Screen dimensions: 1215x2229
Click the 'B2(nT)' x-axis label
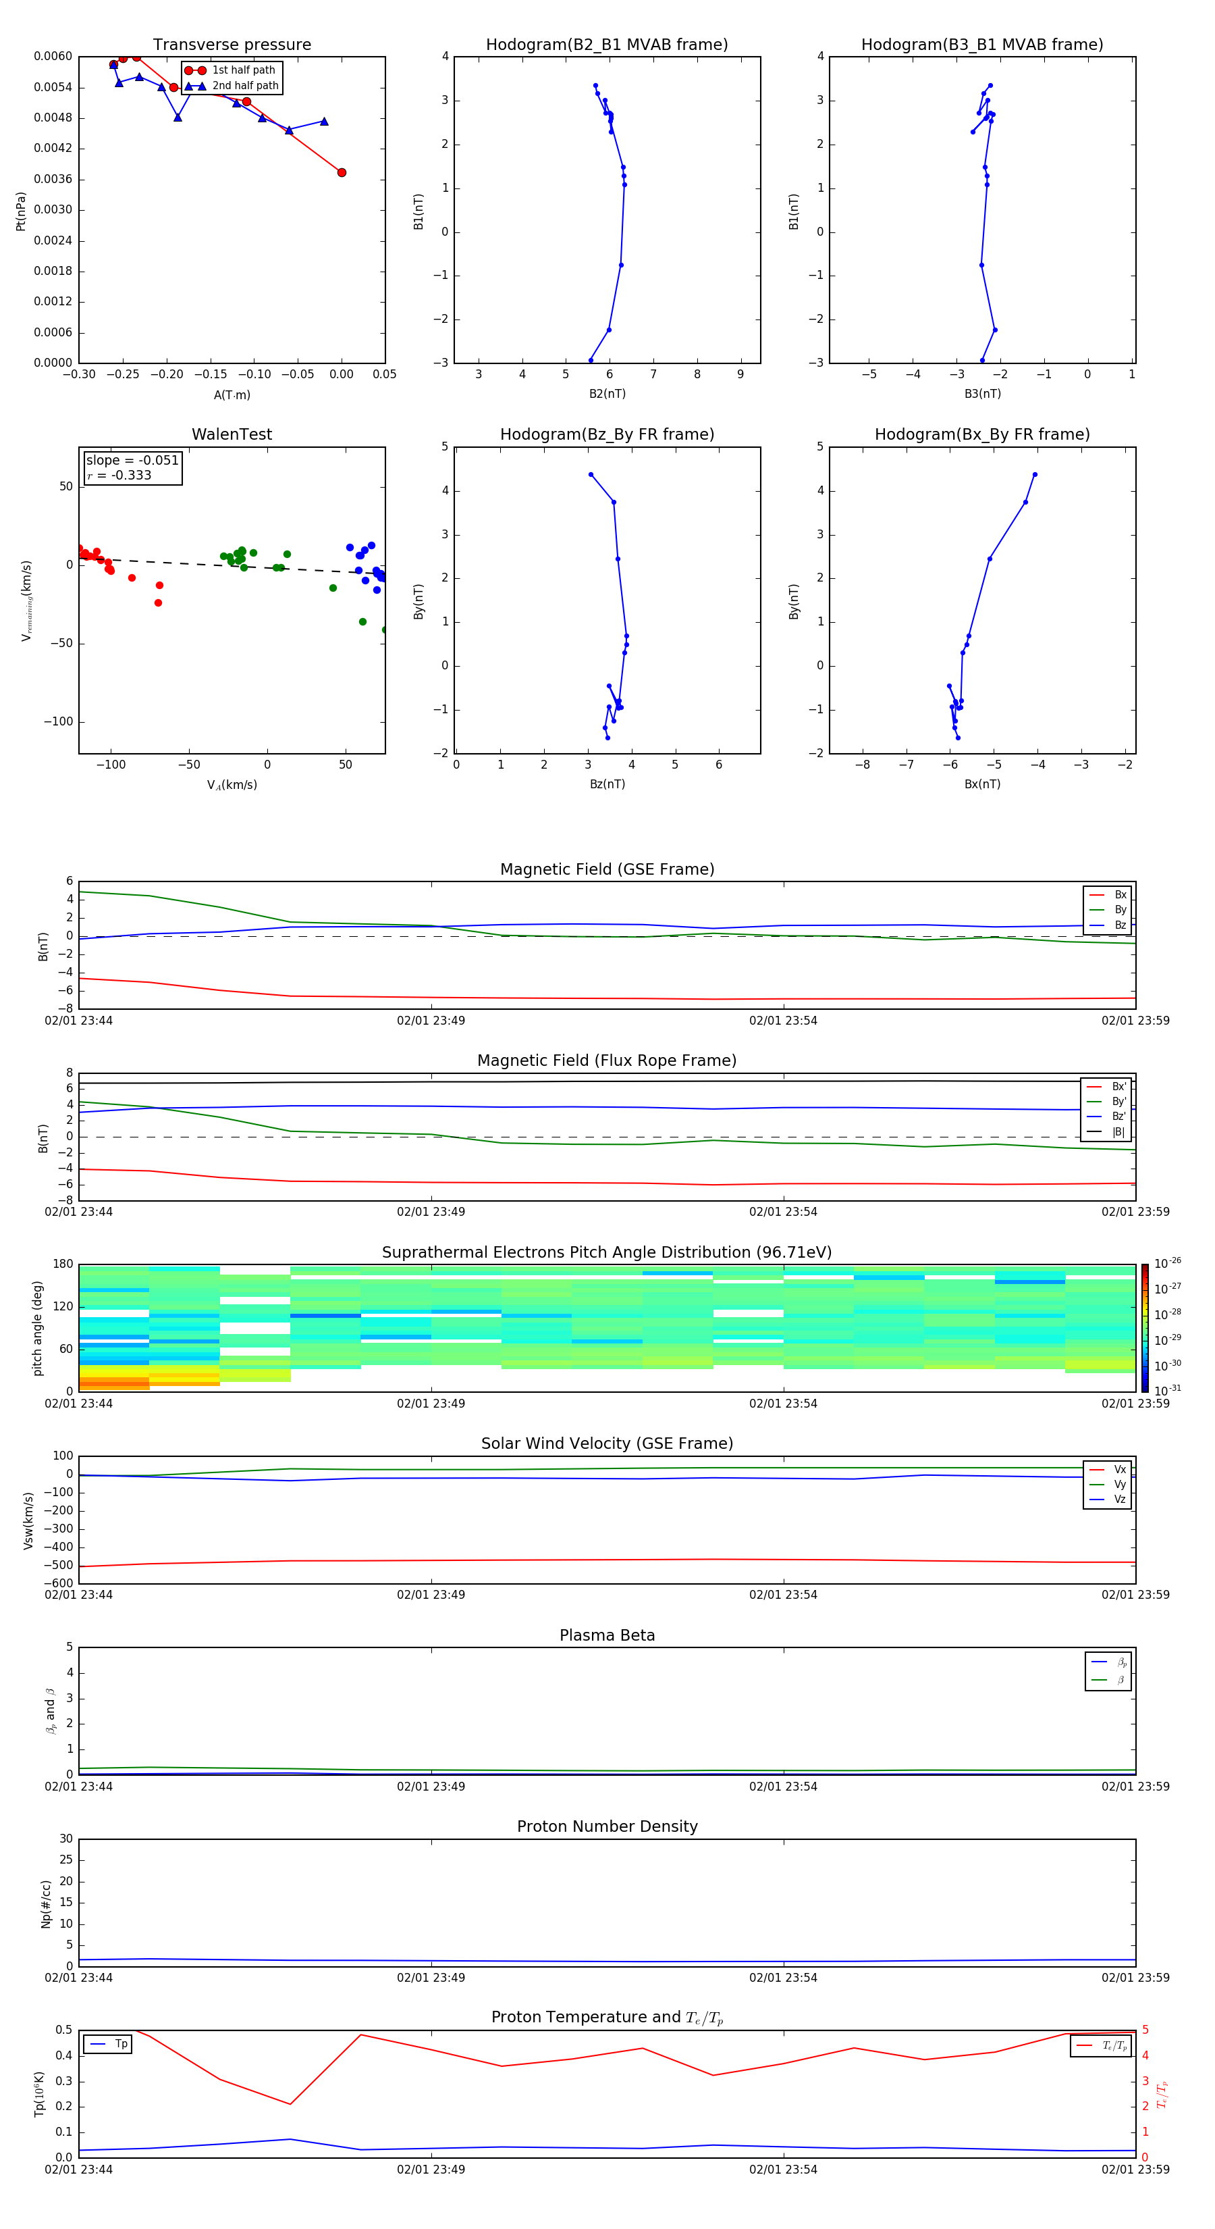[607, 394]
